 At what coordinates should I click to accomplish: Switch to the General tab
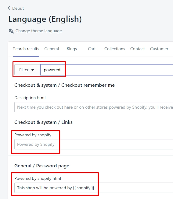point(52,49)
